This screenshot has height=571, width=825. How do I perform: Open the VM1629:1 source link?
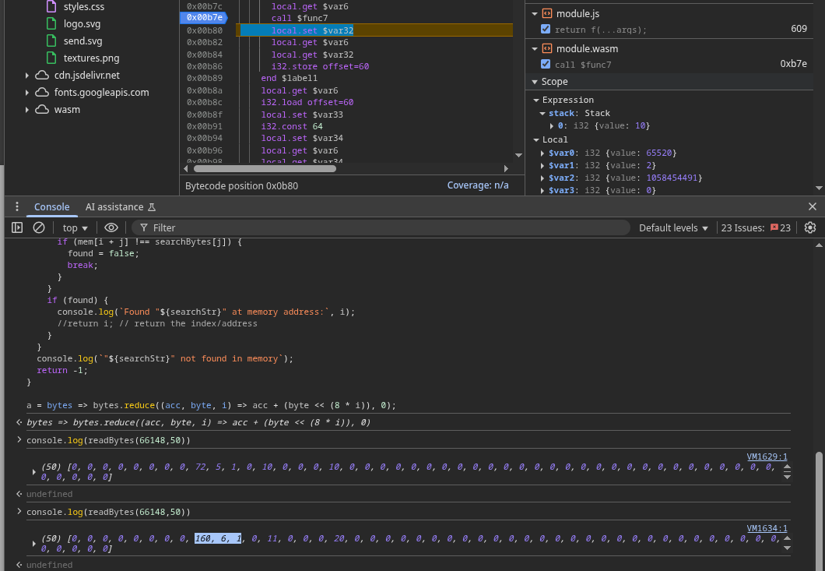(x=767, y=456)
